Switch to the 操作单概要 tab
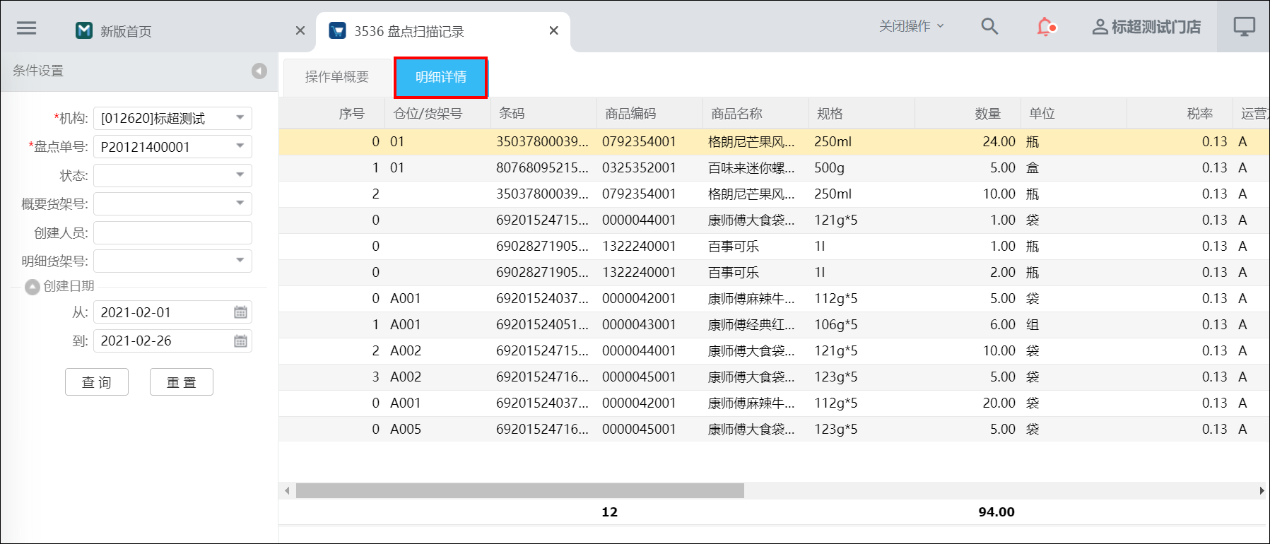The height and width of the screenshot is (544, 1270). pyautogui.click(x=337, y=77)
